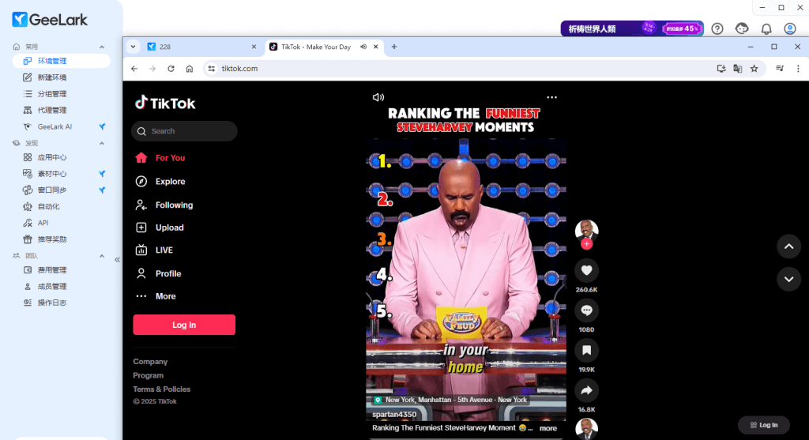Image resolution: width=809 pixels, height=440 pixels.
Task: Switch to the 228 browser tab
Action: pos(198,47)
